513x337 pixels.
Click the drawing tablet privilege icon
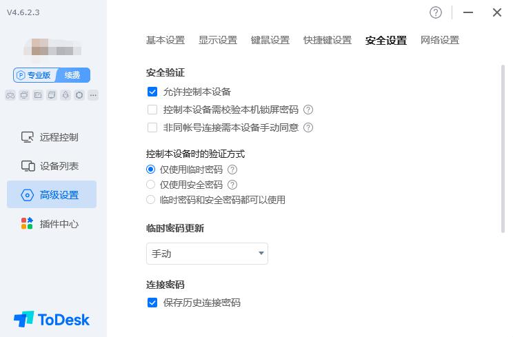pyautogui.click(x=38, y=95)
